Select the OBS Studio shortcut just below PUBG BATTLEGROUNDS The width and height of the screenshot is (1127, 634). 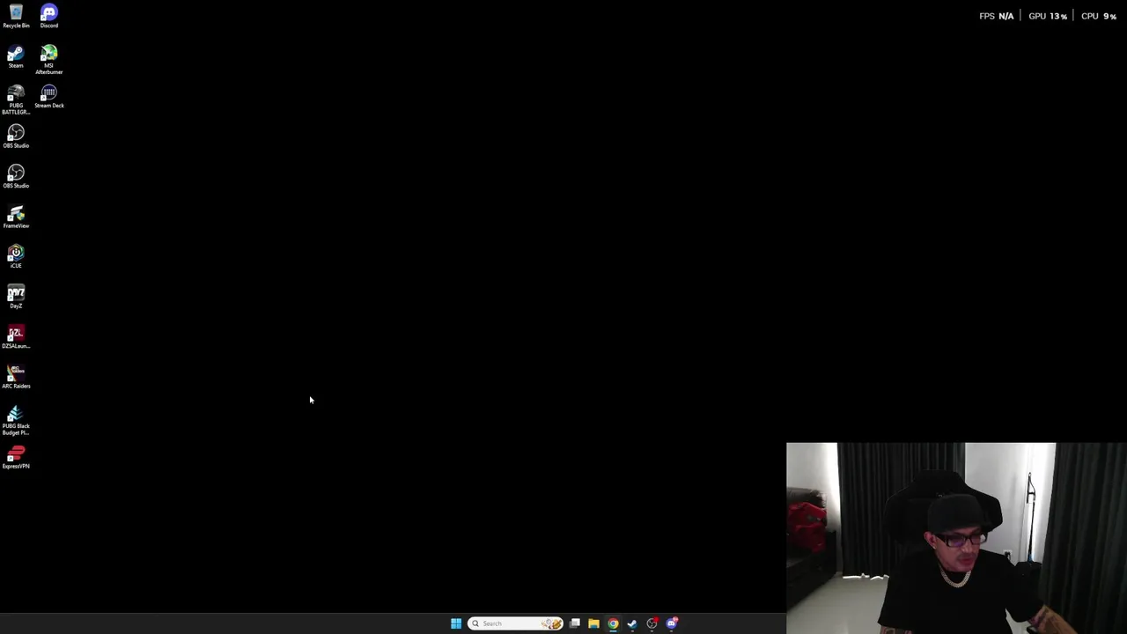tap(16, 136)
